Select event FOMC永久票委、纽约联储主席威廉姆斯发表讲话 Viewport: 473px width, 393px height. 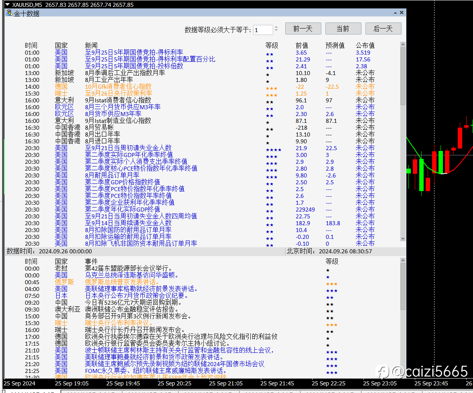tap(181, 371)
